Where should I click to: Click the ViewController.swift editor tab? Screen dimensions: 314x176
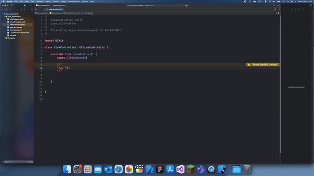tap(54, 9)
